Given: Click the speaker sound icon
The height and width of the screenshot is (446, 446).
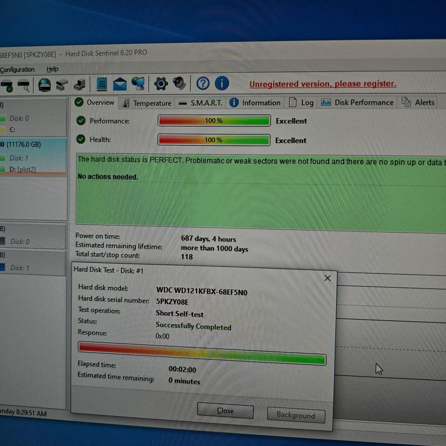Looking at the screenshot, I should pyautogui.click(x=179, y=84).
